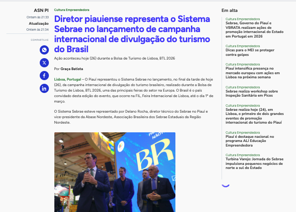The image size is (296, 212).
Task: Click update time Ontem às 21:34
Action: click(37, 29)
